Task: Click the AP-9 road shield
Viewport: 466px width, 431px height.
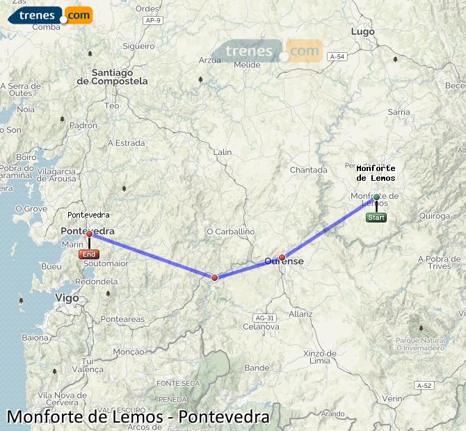Action: pyautogui.click(x=153, y=20)
